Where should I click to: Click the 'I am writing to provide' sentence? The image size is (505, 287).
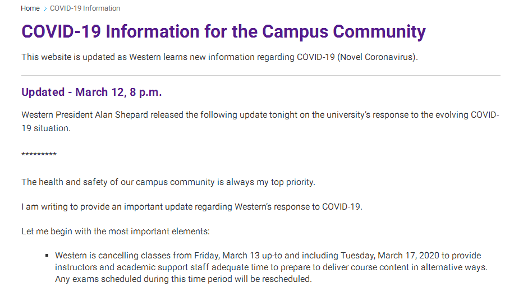pyautogui.click(x=192, y=207)
